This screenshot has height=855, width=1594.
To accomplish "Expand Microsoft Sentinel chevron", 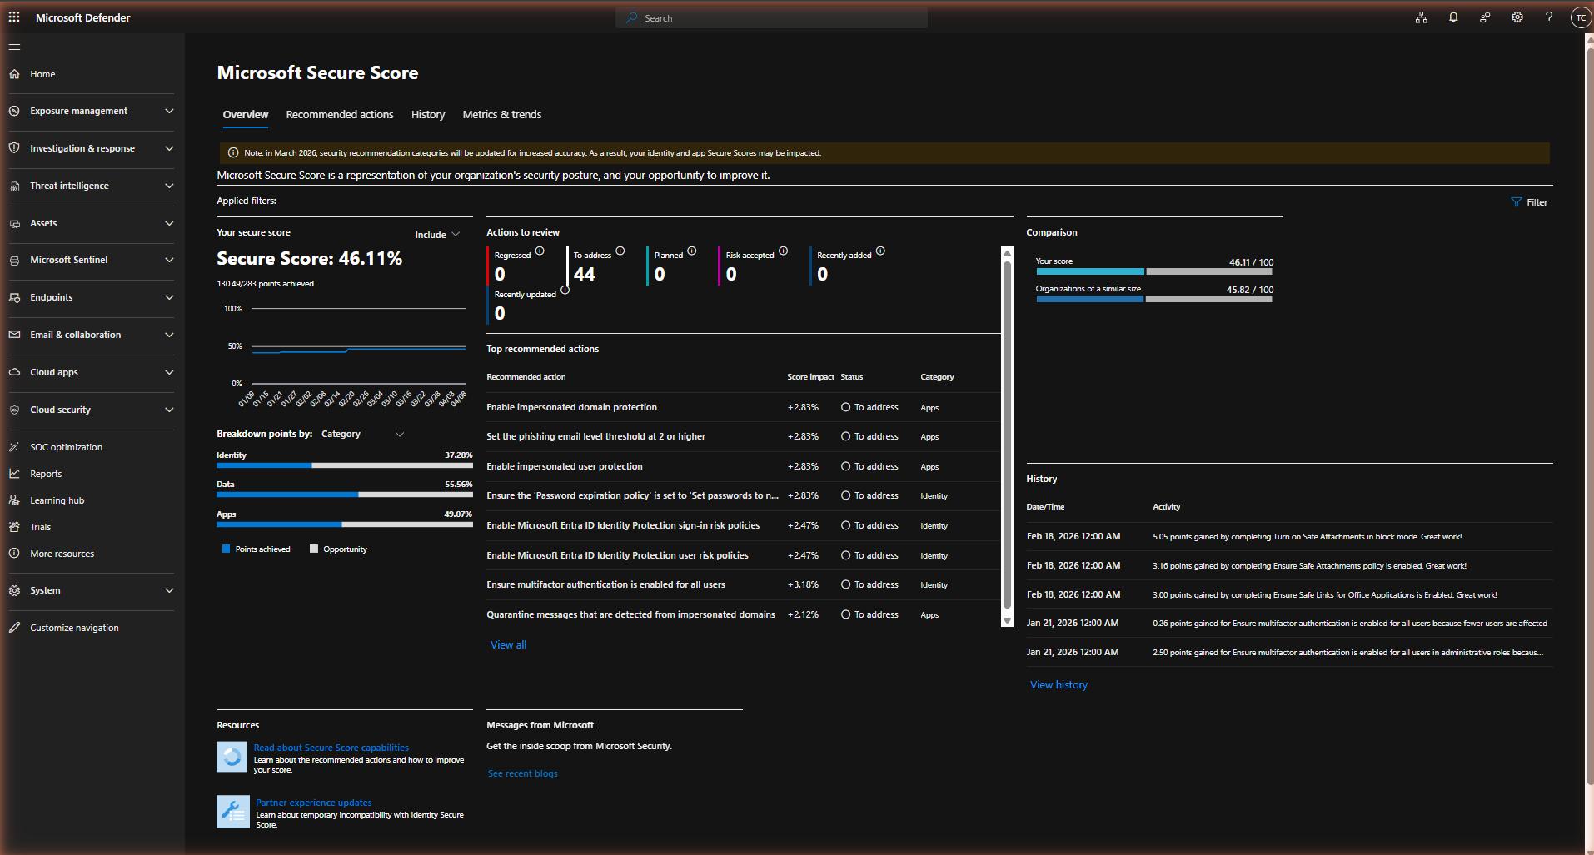I will pyautogui.click(x=169, y=260).
